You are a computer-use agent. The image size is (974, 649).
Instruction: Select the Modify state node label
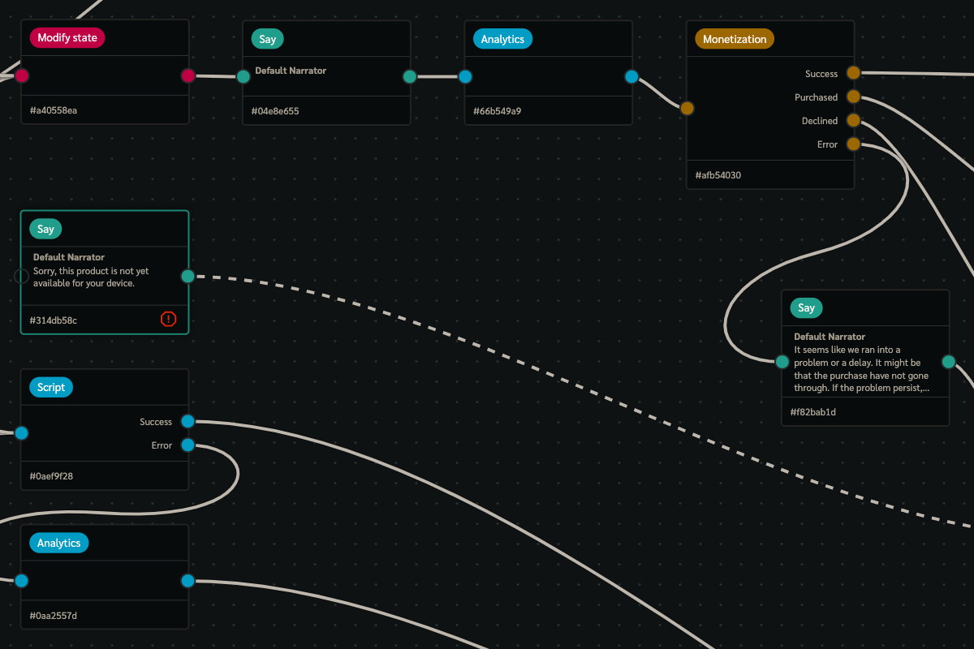(x=67, y=38)
